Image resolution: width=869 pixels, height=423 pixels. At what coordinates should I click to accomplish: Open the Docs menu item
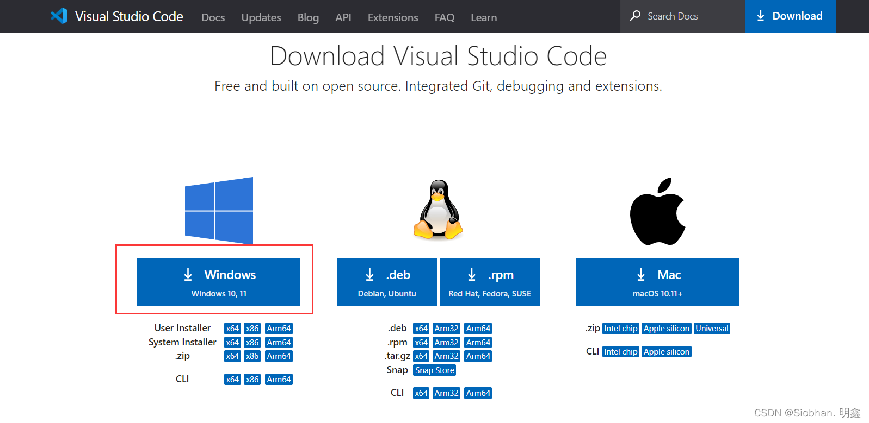click(213, 17)
